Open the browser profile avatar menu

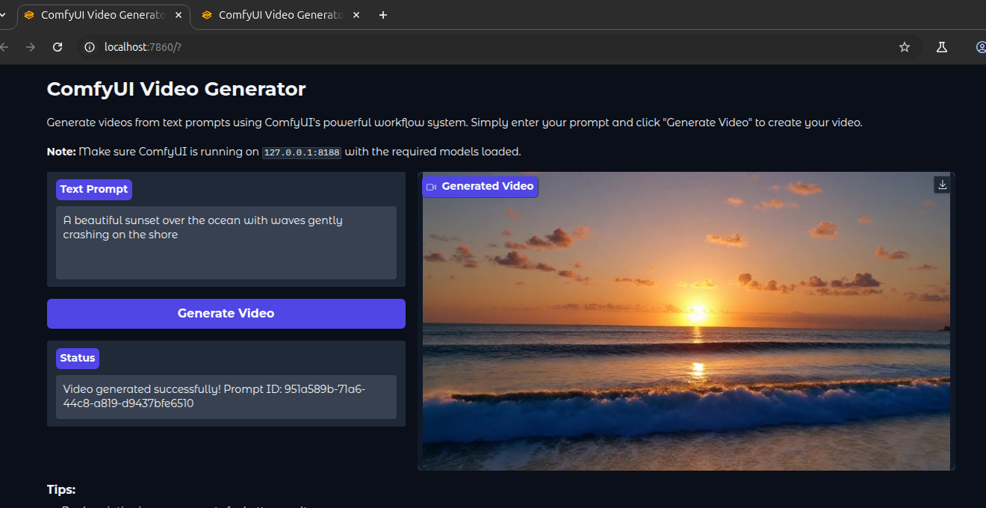981,47
